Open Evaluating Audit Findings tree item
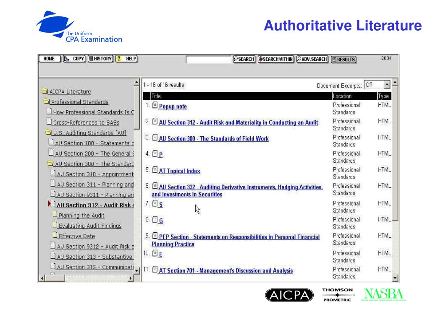The width and height of the screenshot is (430, 322). point(90,226)
